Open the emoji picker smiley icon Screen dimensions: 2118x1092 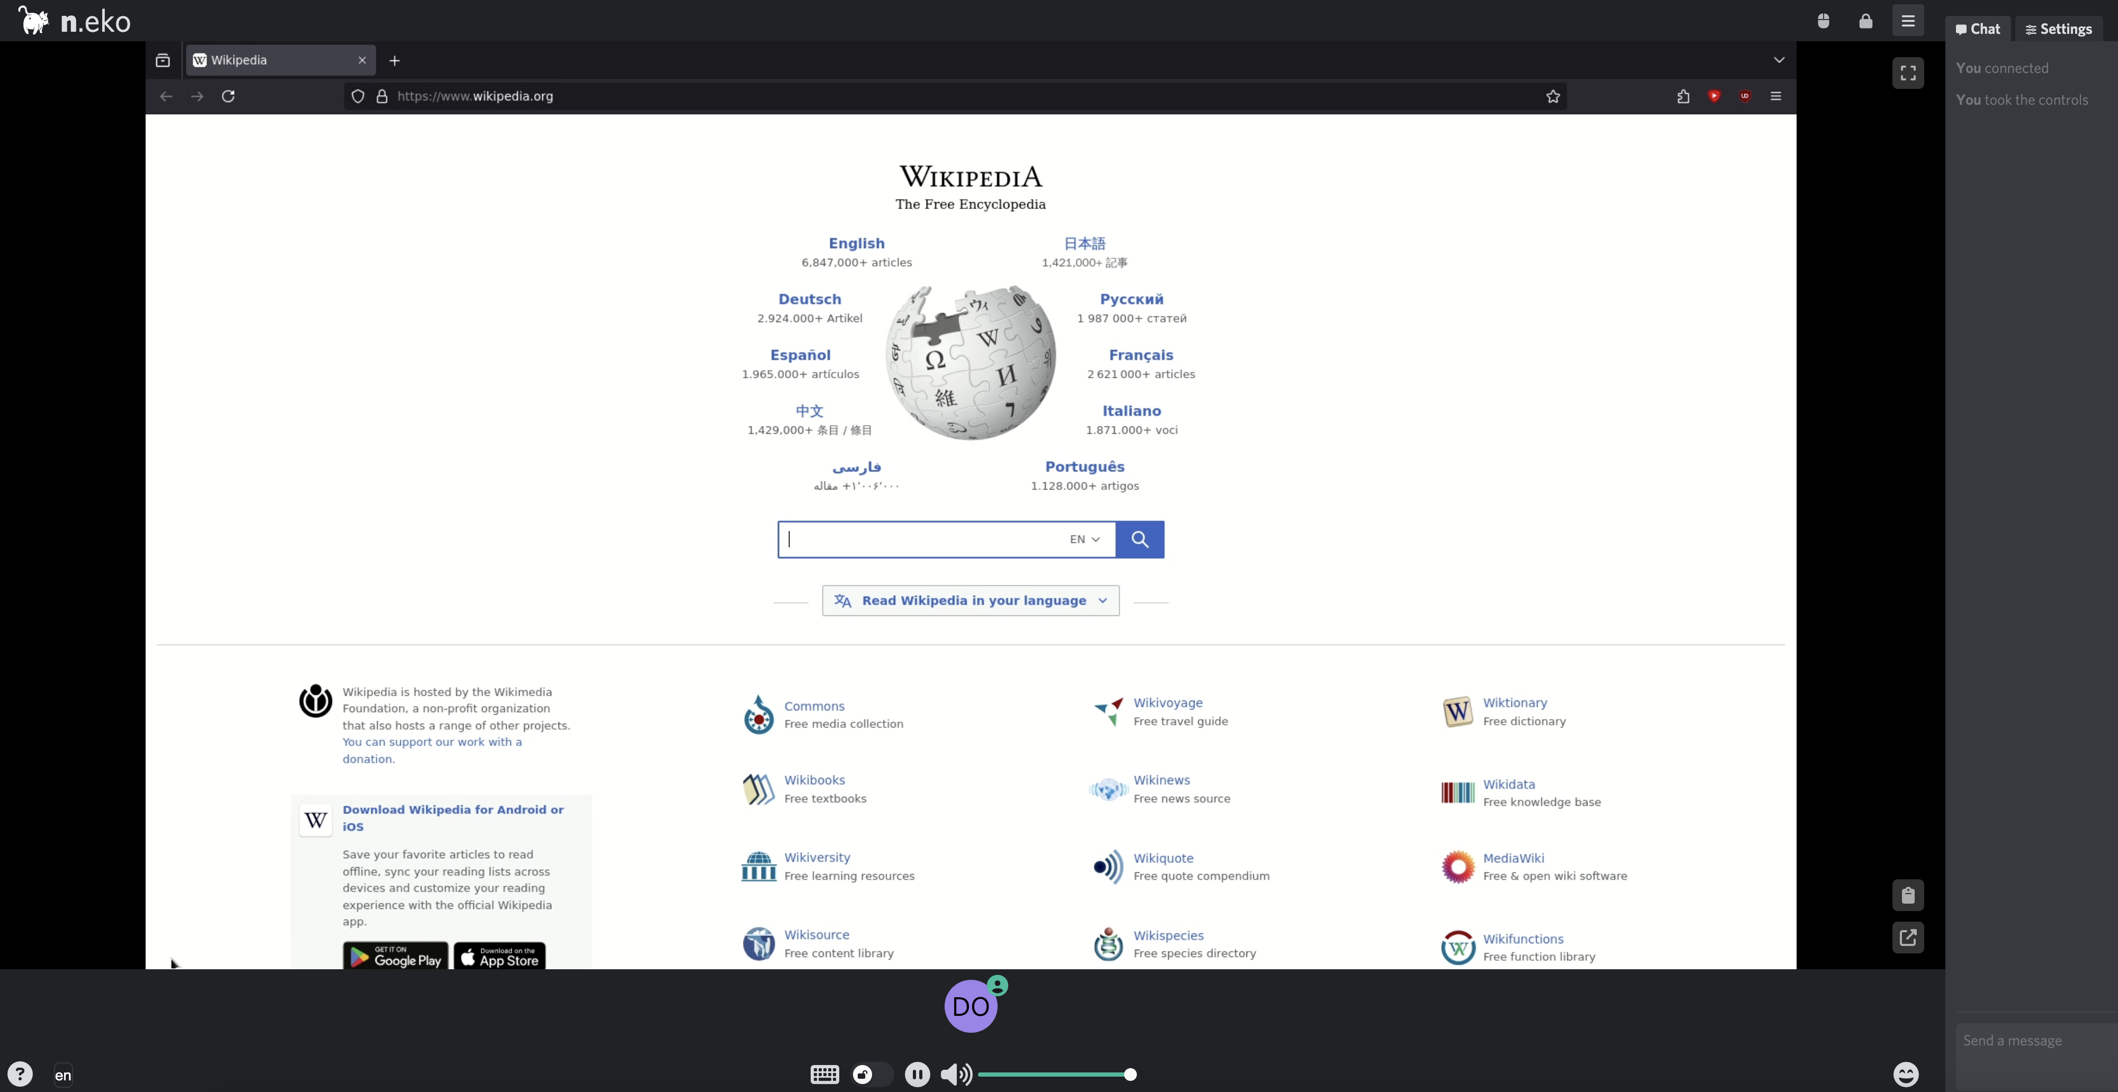click(x=1905, y=1074)
